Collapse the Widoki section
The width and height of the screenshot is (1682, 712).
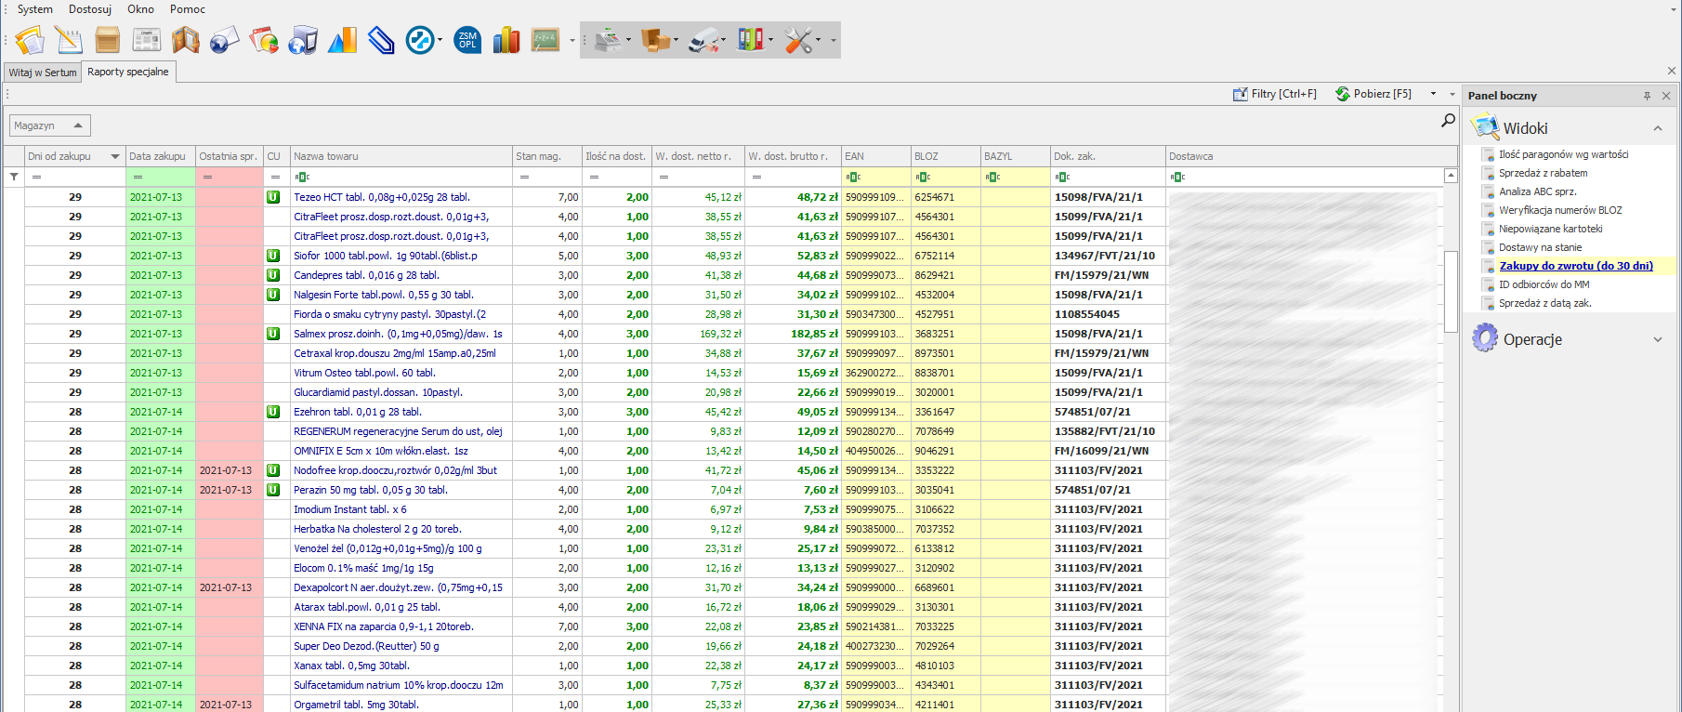coord(1657,128)
